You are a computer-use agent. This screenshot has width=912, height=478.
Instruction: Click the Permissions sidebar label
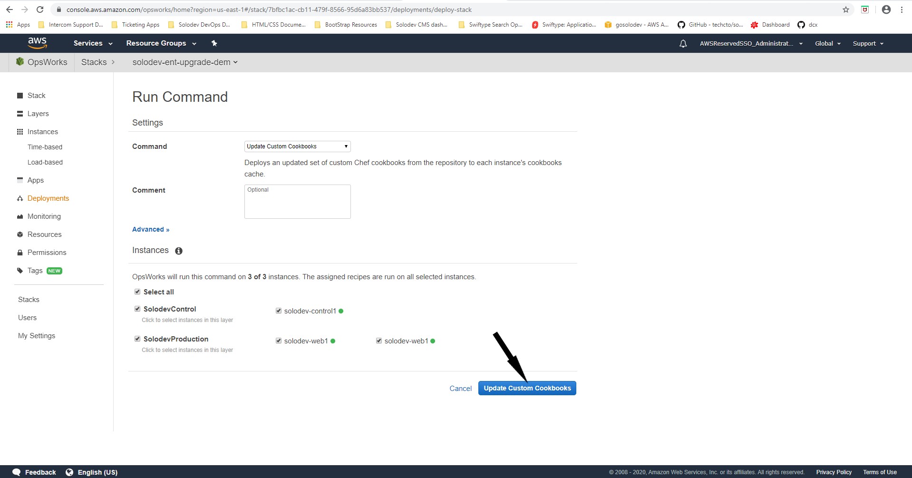[x=47, y=253]
